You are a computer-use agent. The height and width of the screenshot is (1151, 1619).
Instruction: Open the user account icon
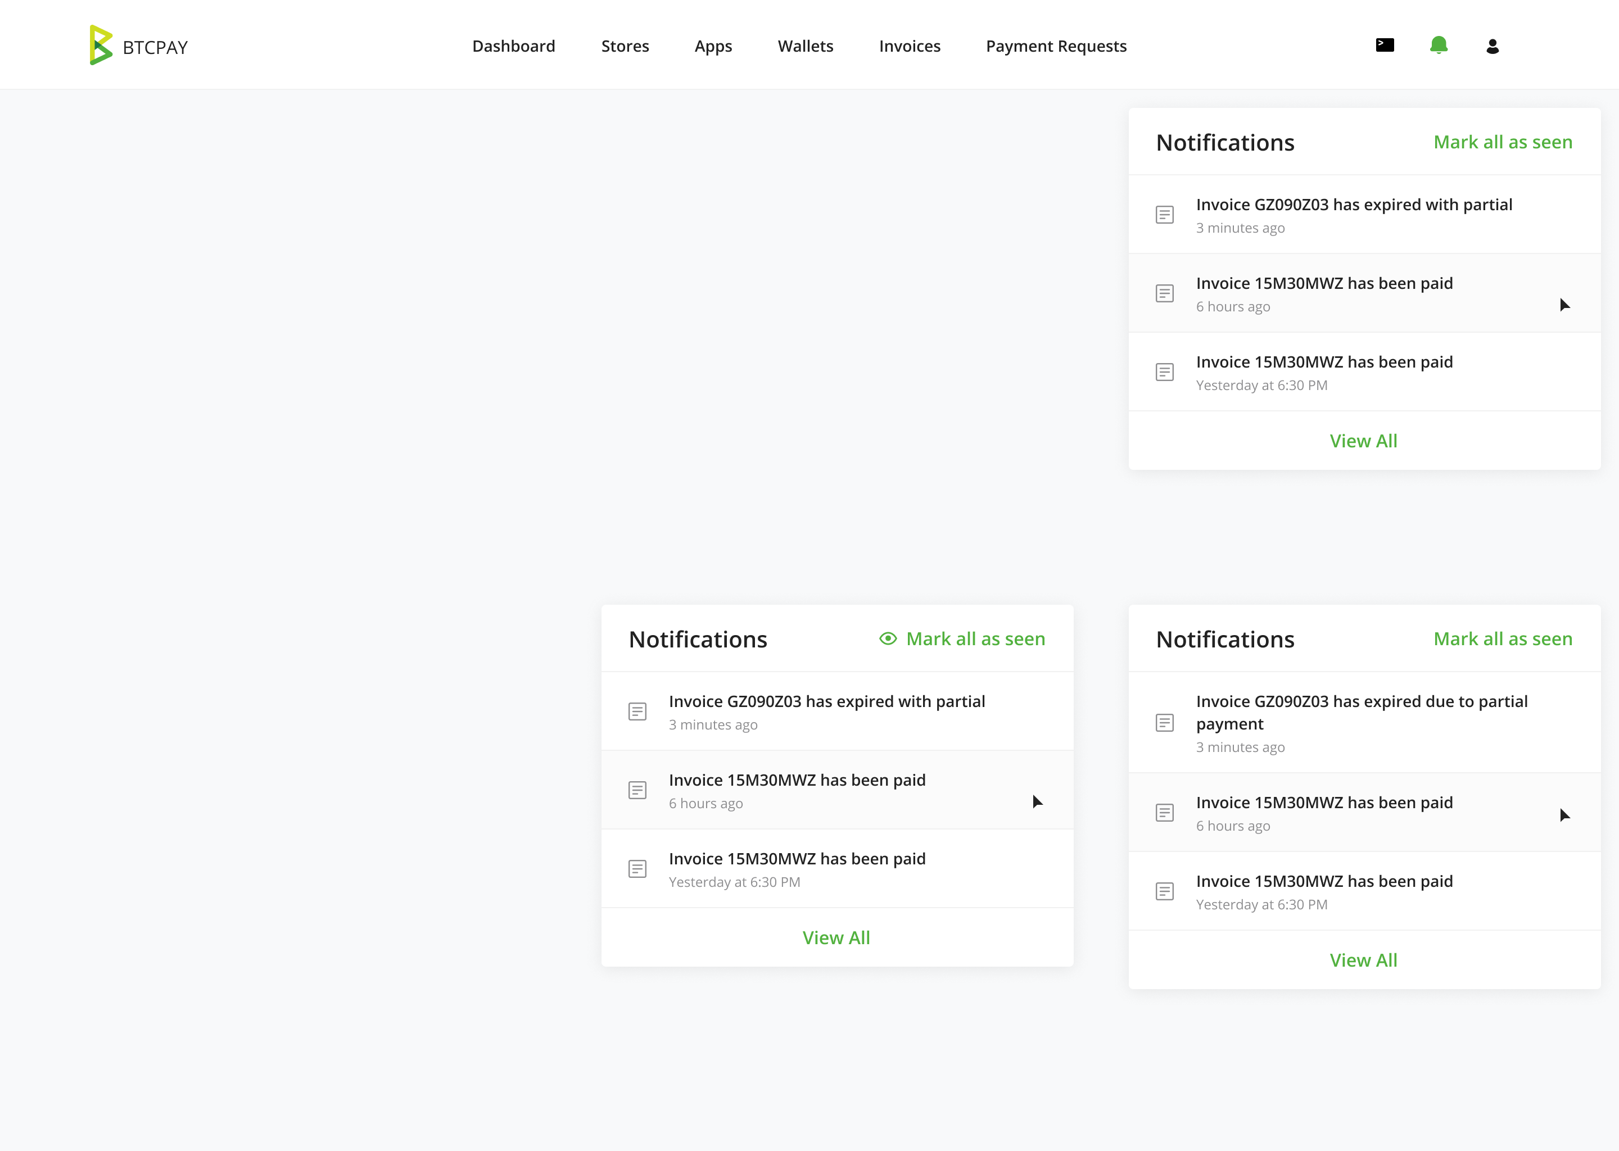1492,46
